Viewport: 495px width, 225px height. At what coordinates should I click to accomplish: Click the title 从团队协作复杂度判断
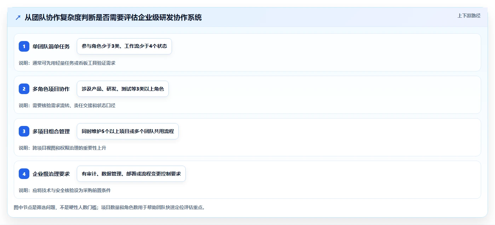point(113,17)
